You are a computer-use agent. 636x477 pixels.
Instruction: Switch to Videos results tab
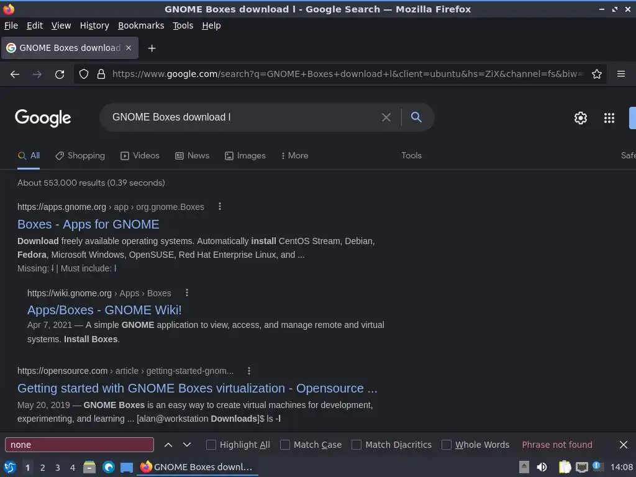(140, 156)
